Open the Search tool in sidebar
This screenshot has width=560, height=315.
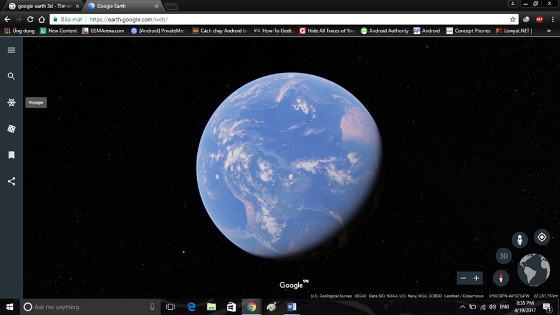[12, 76]
